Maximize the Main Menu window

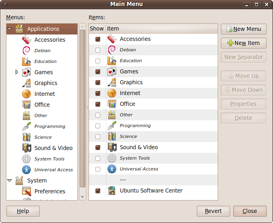coord(257,4)
